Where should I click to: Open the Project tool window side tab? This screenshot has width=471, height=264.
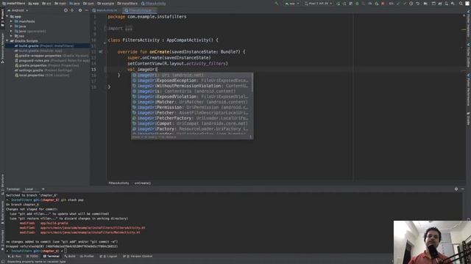pyautogui.click(x=2, y=18)
